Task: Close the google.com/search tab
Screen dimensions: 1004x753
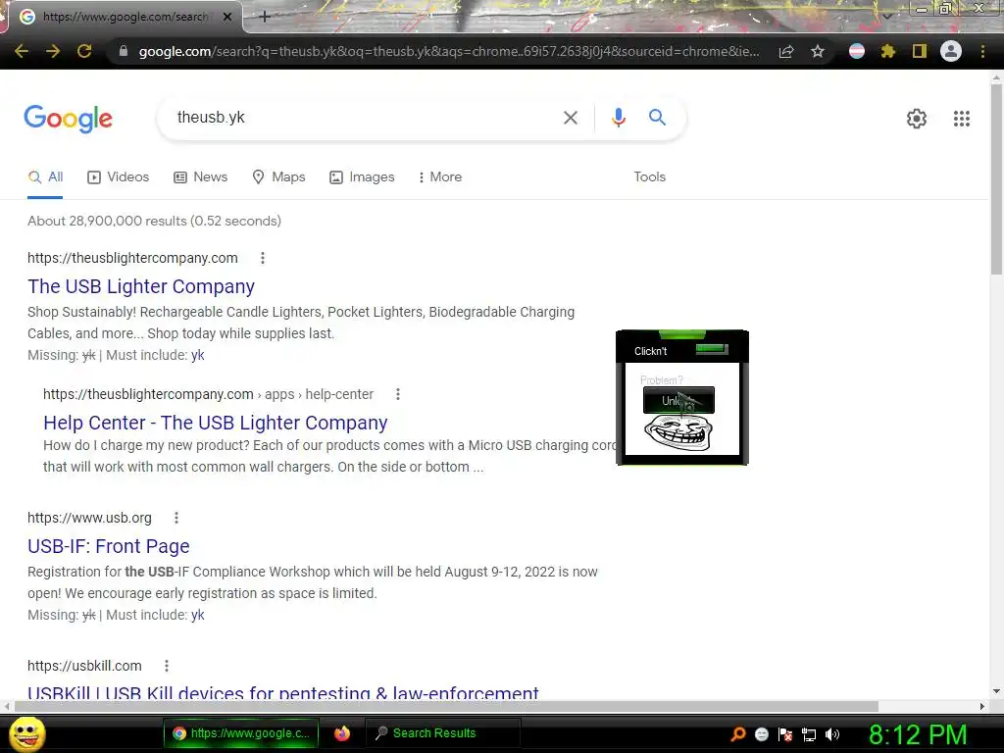Action: 227,17
